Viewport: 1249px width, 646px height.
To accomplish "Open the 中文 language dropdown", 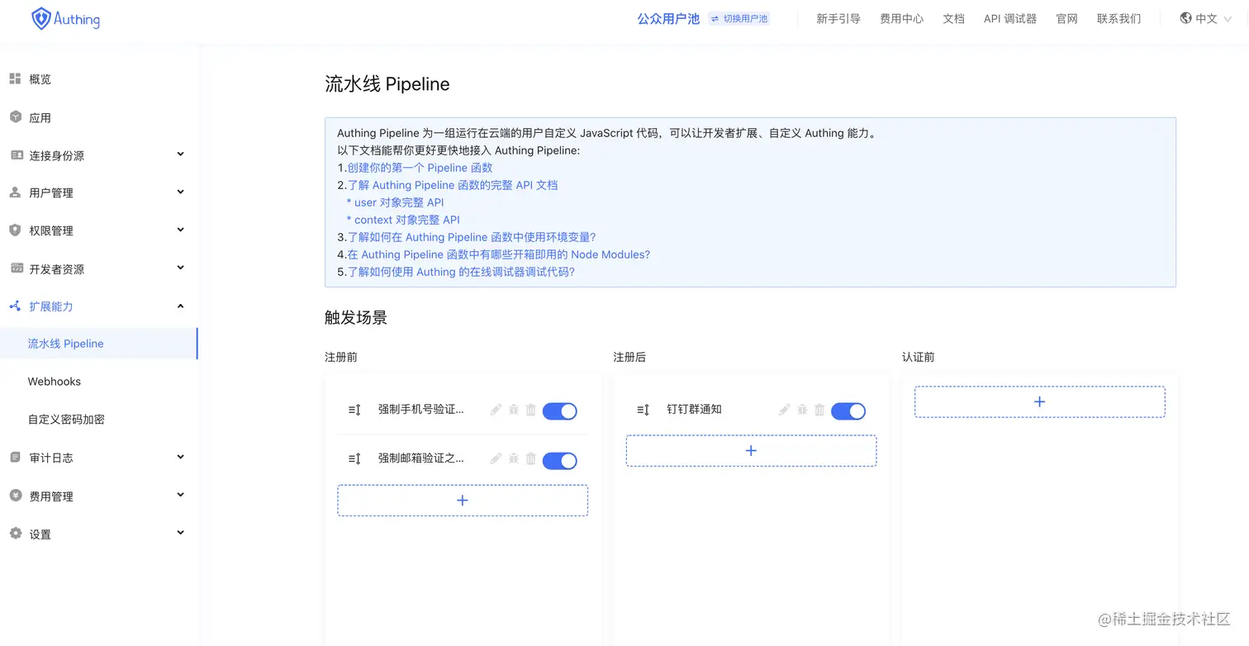I will point(1206,18).
